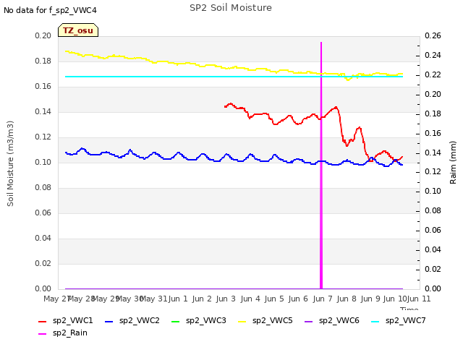This screenshot has width=463, height=347.
Task: Click the yellow sp2_VWC5 legend swatch
Action: click(x=242, y=321)
